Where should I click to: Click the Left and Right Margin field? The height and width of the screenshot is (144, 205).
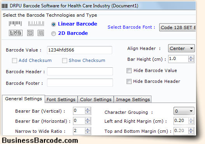click(181, 121)
